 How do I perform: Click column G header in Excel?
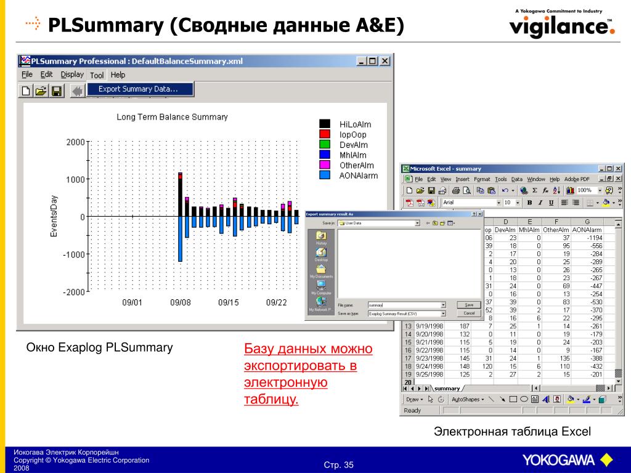(x=587, y=222)
